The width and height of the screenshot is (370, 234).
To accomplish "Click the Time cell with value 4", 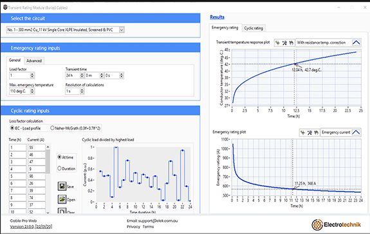I will 18,169.
